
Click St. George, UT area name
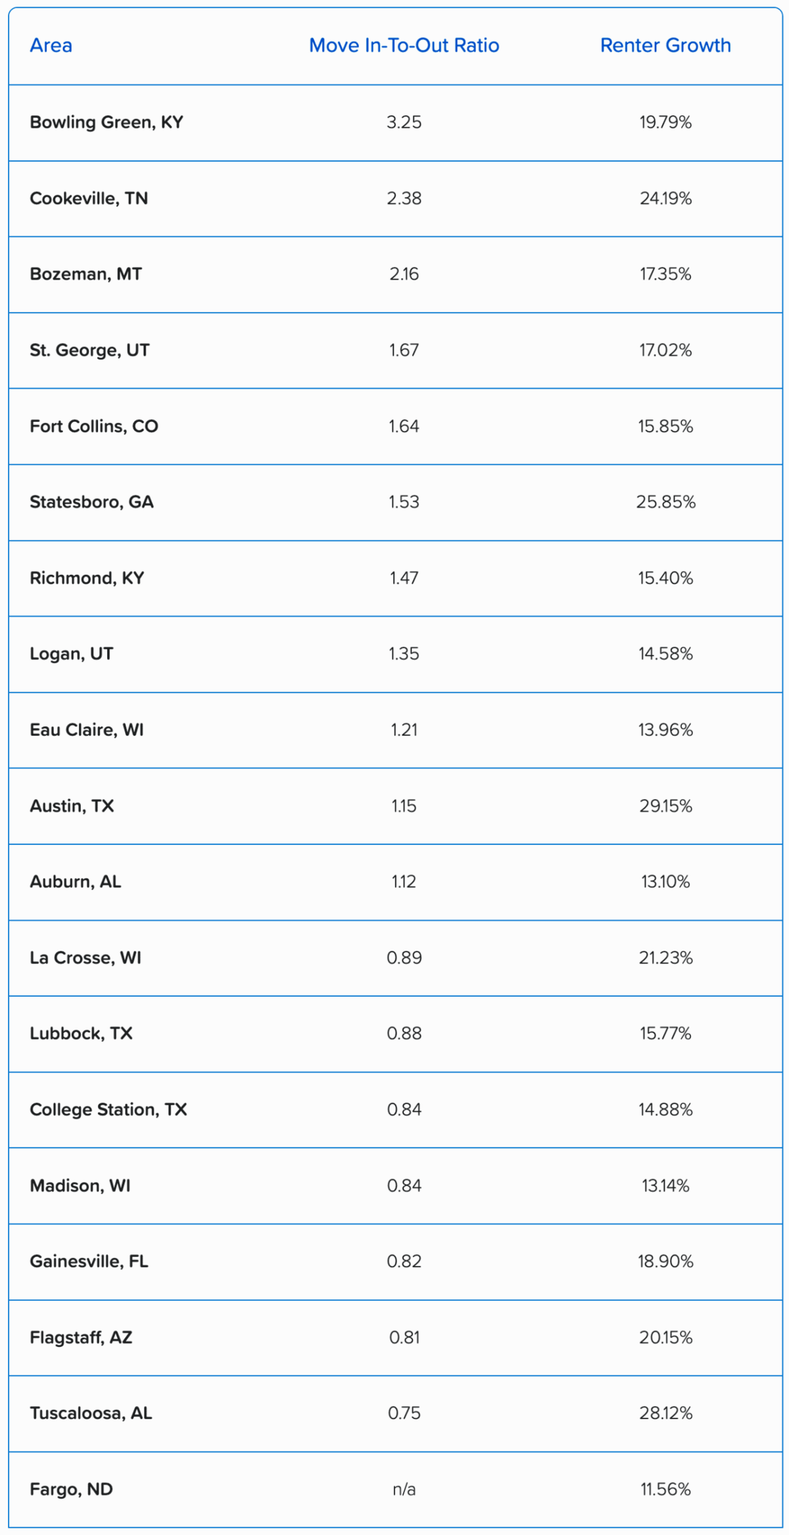click(x=89, y=350)
